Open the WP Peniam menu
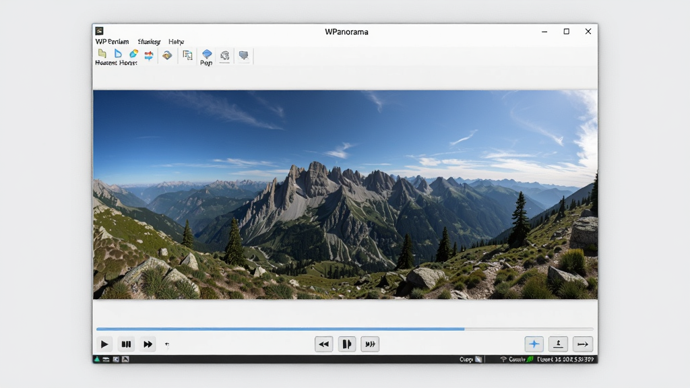 click(x=113, y=41)
